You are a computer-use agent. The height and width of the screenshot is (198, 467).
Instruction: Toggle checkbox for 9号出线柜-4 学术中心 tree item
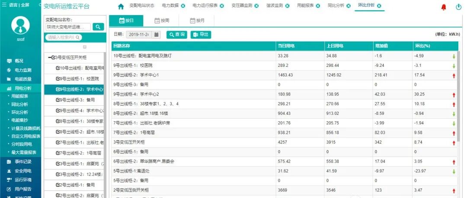coord(58,110)
